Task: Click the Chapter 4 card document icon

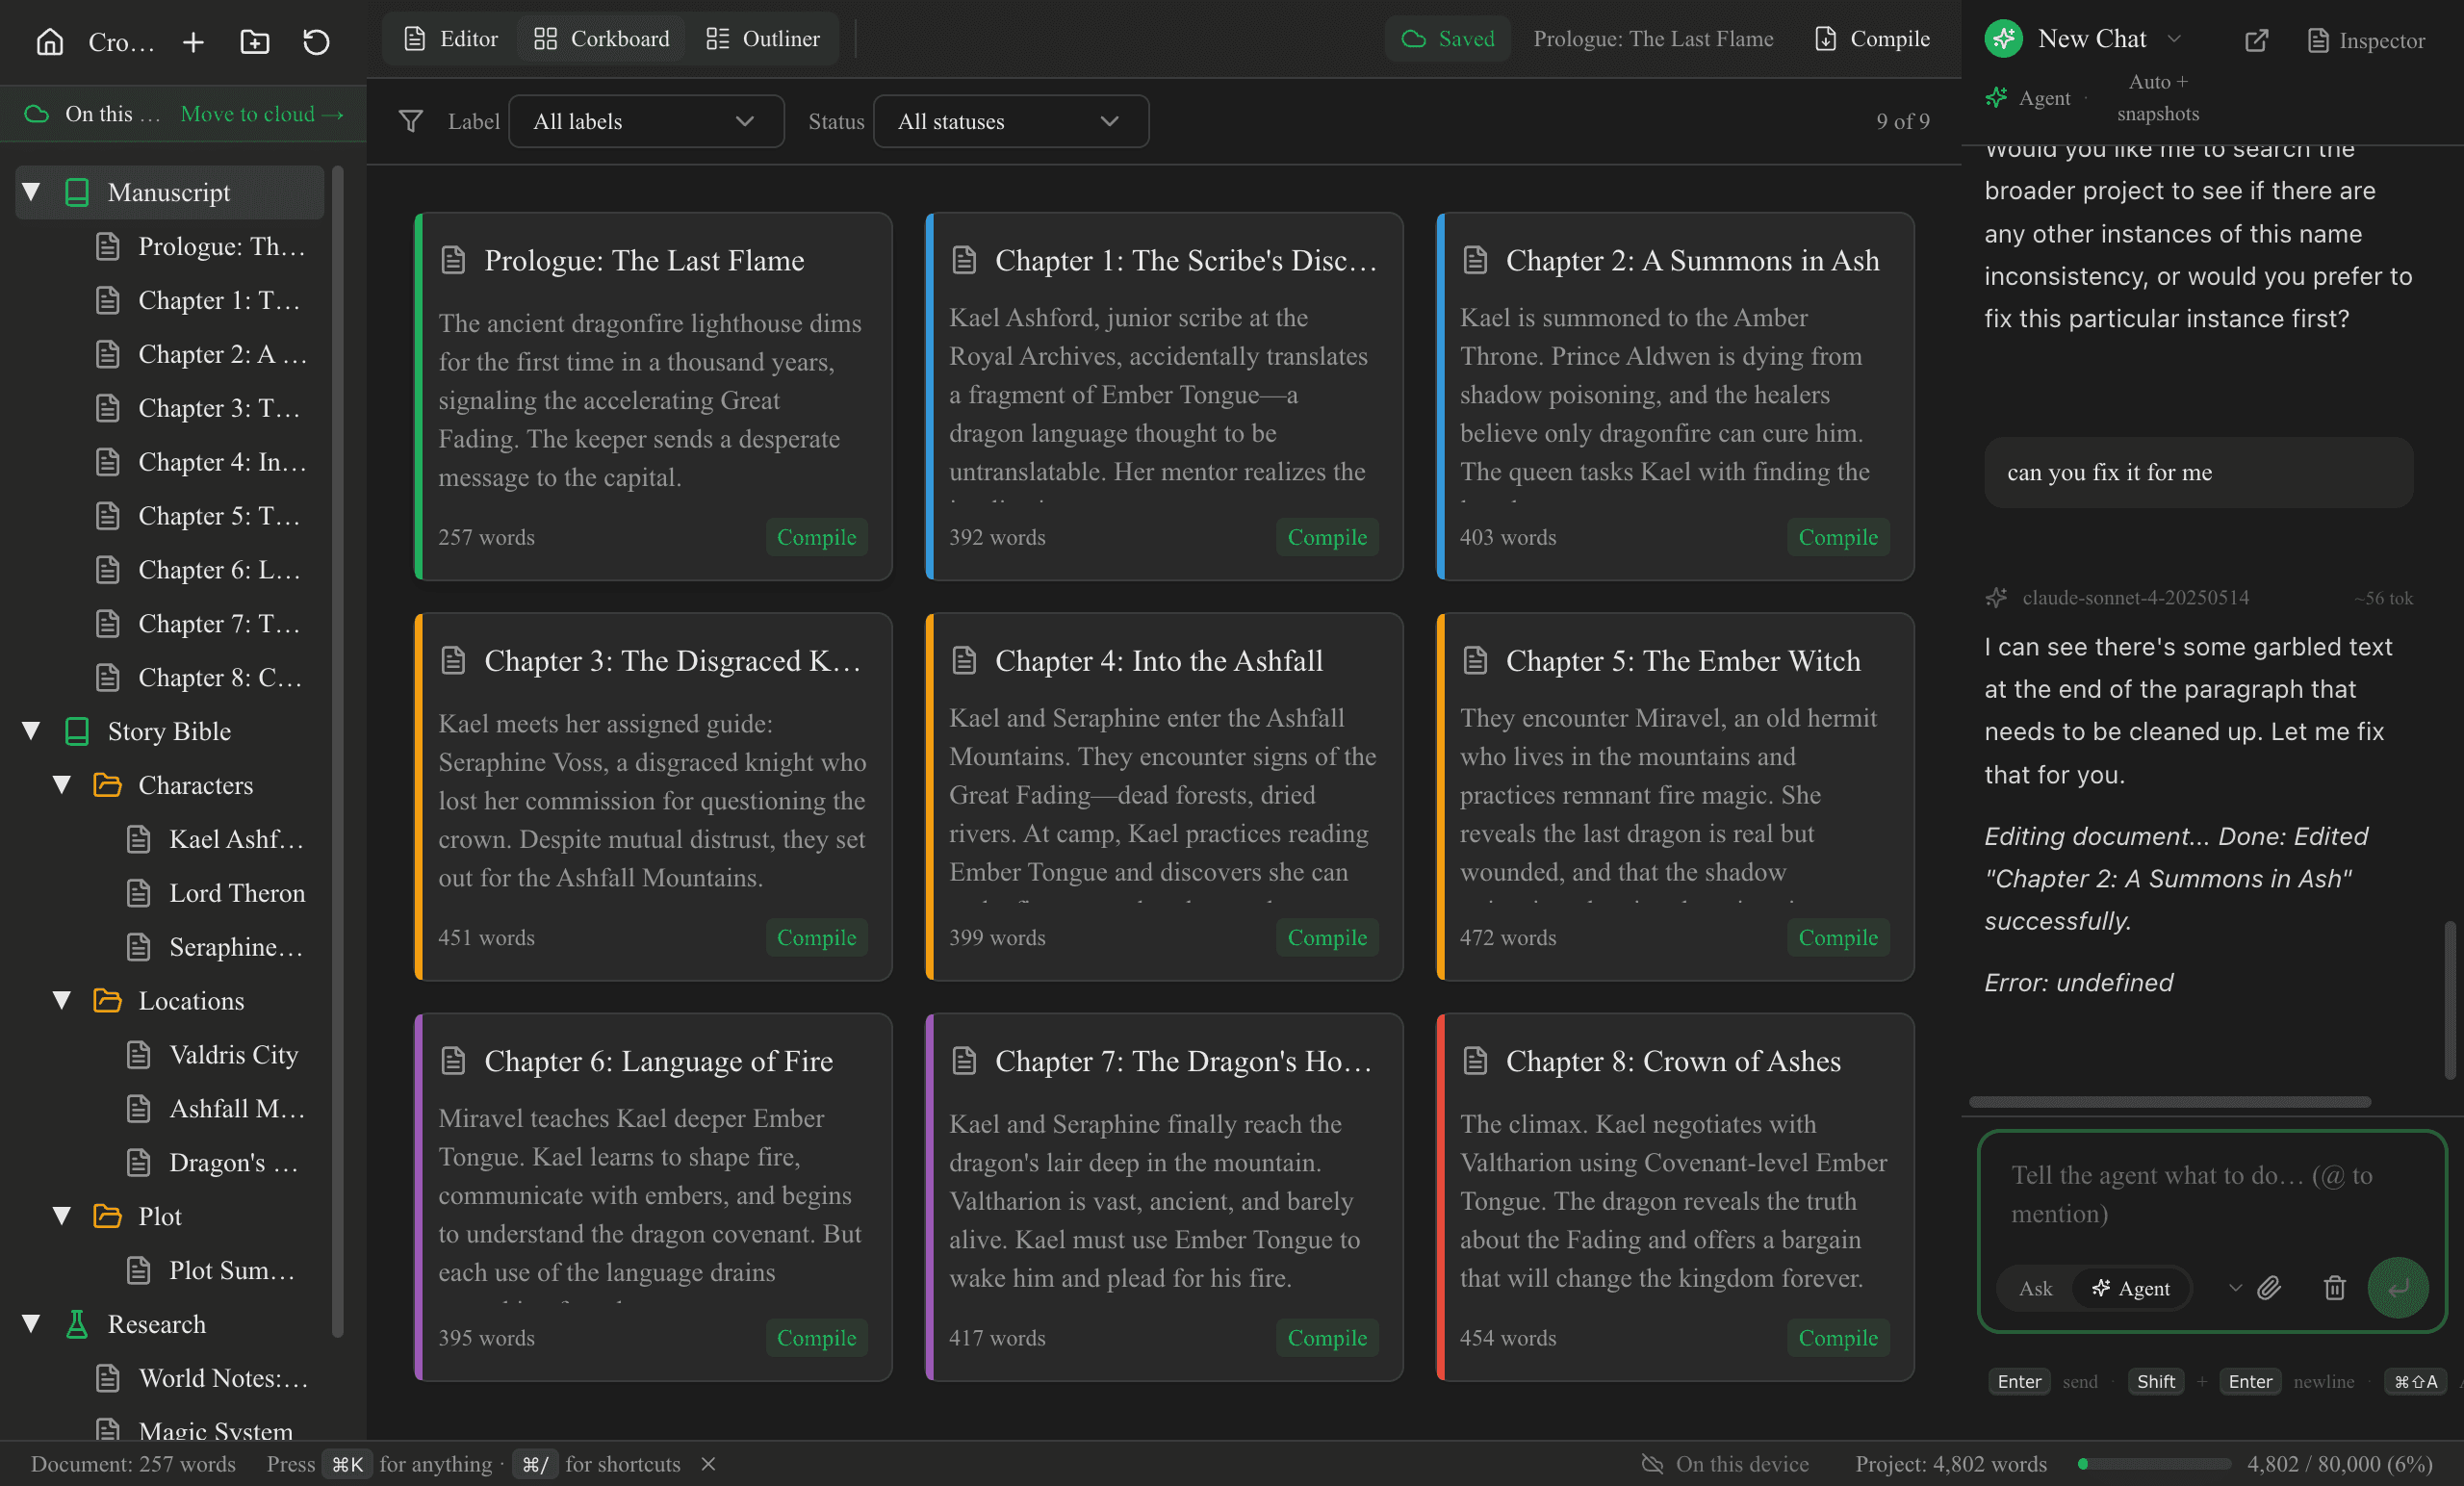Action: (x=964, y=661)
